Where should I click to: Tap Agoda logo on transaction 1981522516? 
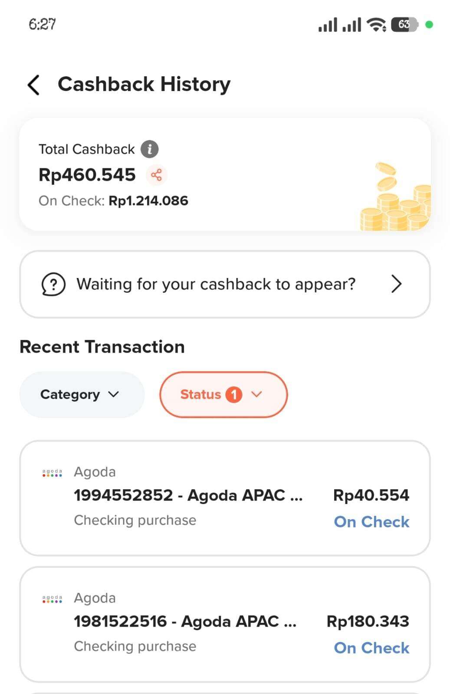(x=52, y=599)
